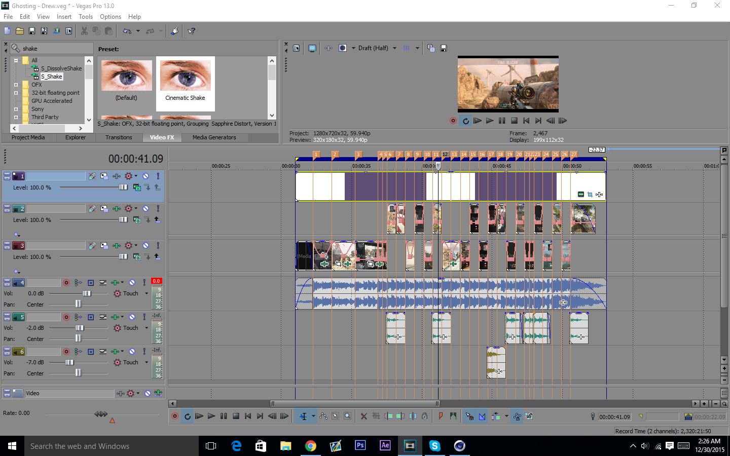This screenshot has height=456, width=730.
Task: Arm track 4 for record
Action: [x=66, y=283]
